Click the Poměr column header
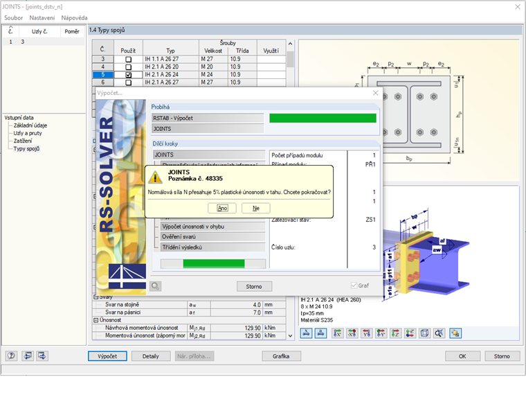The width and height of the screenshot is (526, 395). tap(72, 31)
